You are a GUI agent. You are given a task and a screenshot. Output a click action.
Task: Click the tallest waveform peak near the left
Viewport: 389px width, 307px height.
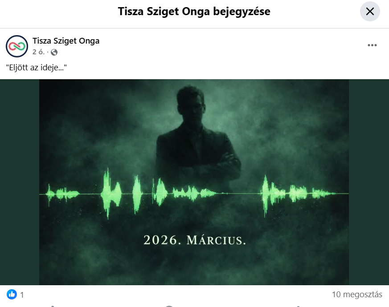click(108, 194)
